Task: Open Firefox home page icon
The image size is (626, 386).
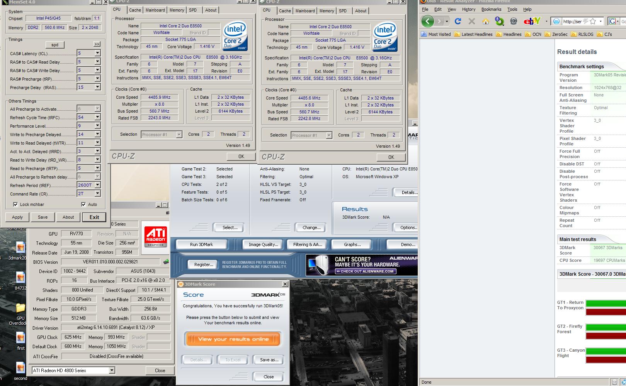Action: pos(485,21)
